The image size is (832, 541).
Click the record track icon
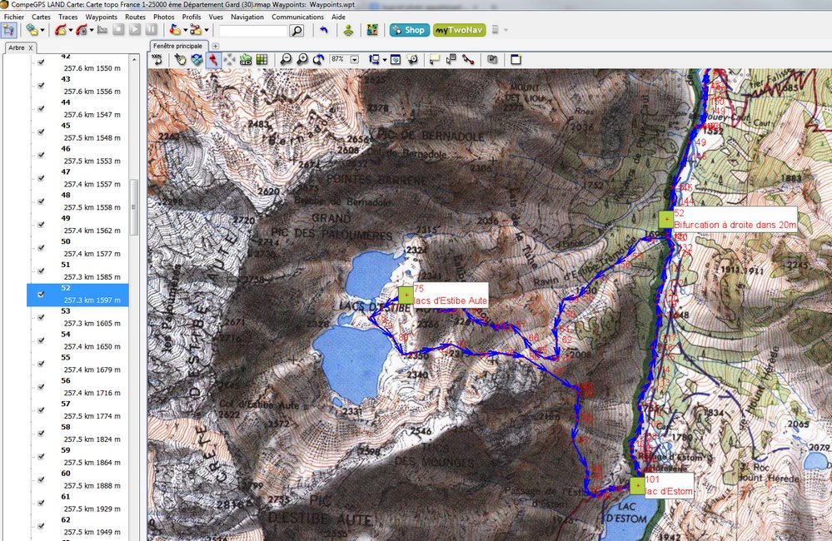tap(81, 30)
